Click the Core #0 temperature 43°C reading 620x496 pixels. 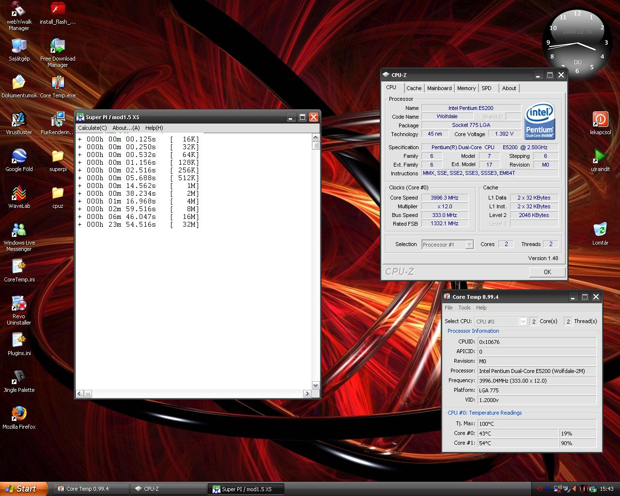click(x=518, y=434)
